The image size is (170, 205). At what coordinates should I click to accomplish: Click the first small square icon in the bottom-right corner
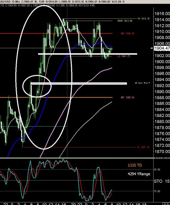coord(164,204)
